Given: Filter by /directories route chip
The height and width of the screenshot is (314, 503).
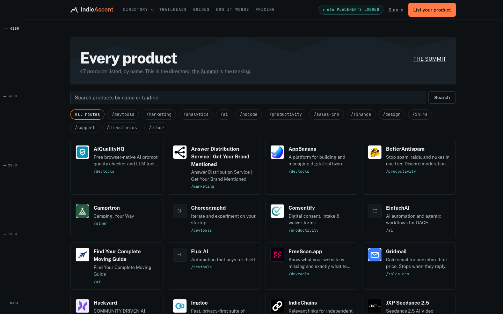Looking at the screenshot, I should point(122,128).
